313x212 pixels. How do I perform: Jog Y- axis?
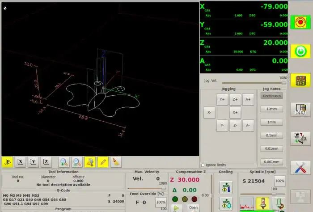point(222,125)
